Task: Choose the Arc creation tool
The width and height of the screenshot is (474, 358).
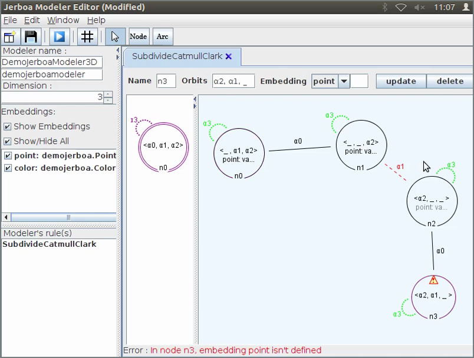Action: pos(163,37)
